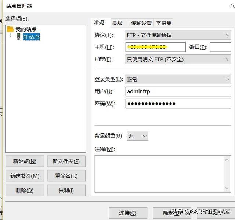Click the 确定 OK button
Viewport: 235px width, 220px height.
[x=172, y=213]
